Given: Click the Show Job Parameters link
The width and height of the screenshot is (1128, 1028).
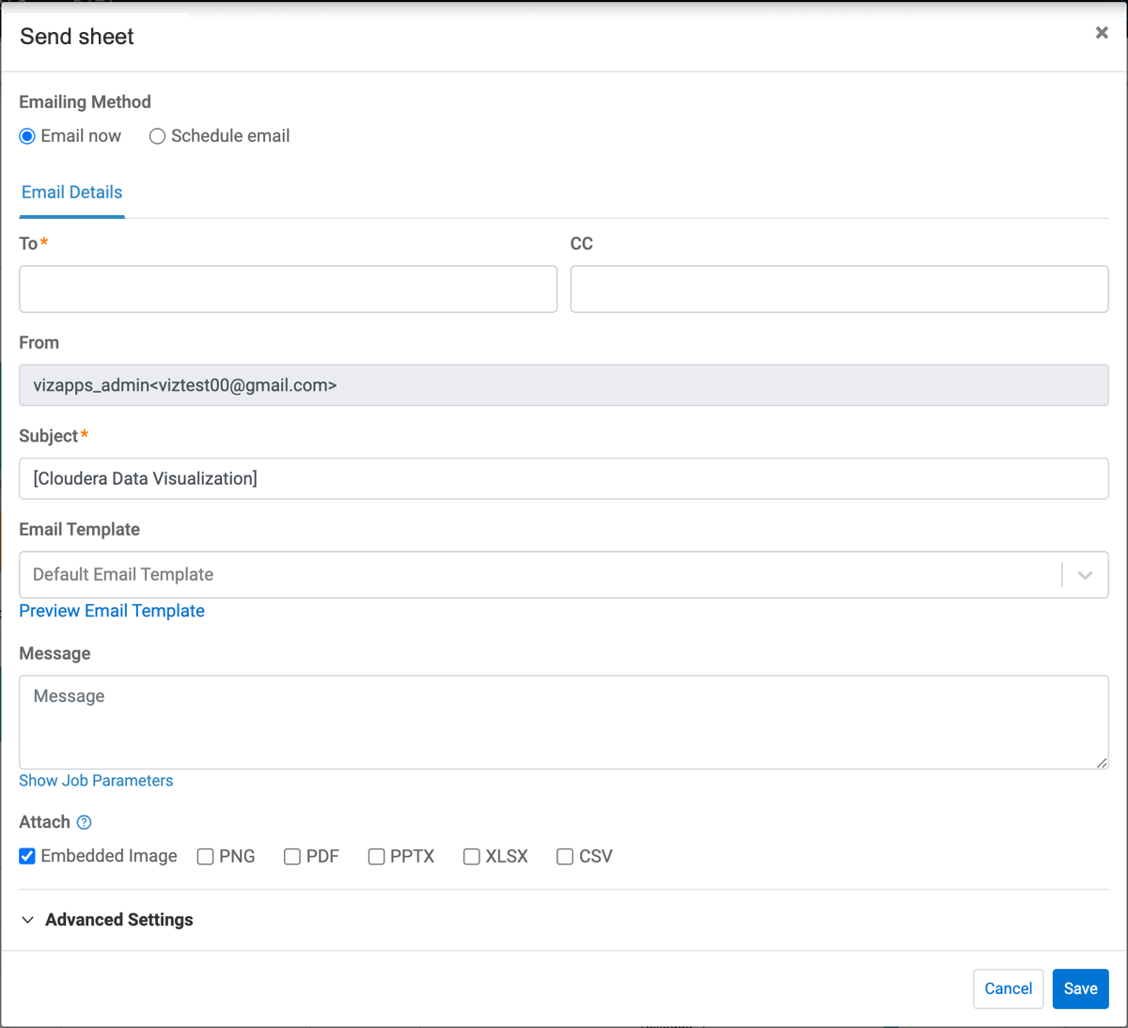Looking at the screenshot, I should (96, 781).
